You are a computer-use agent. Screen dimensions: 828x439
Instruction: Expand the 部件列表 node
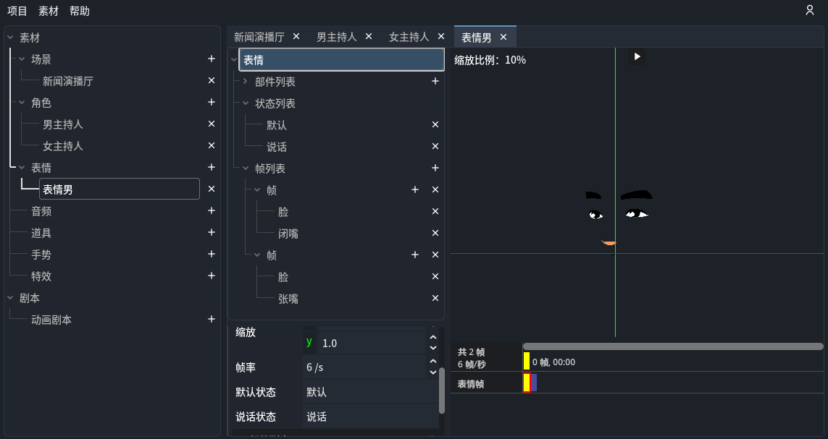(246, 82)
